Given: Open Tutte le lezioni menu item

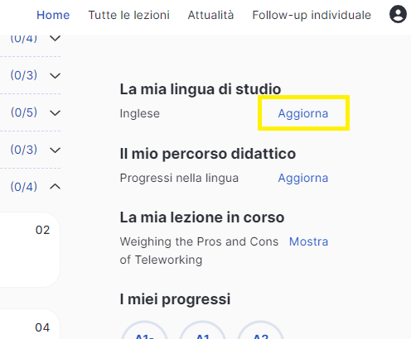Looking at the screenshot, I should [128, 15].
